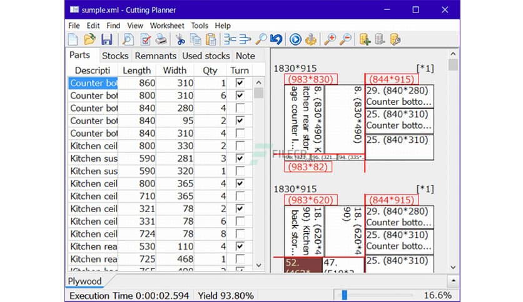Click layout pane scroll down arrow
Viewport: 523px width, 302px height.
pyautogui.click(x=453, y=267)
